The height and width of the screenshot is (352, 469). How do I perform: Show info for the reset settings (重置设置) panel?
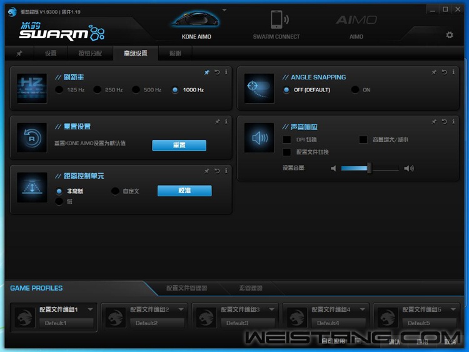click(226, 121)
